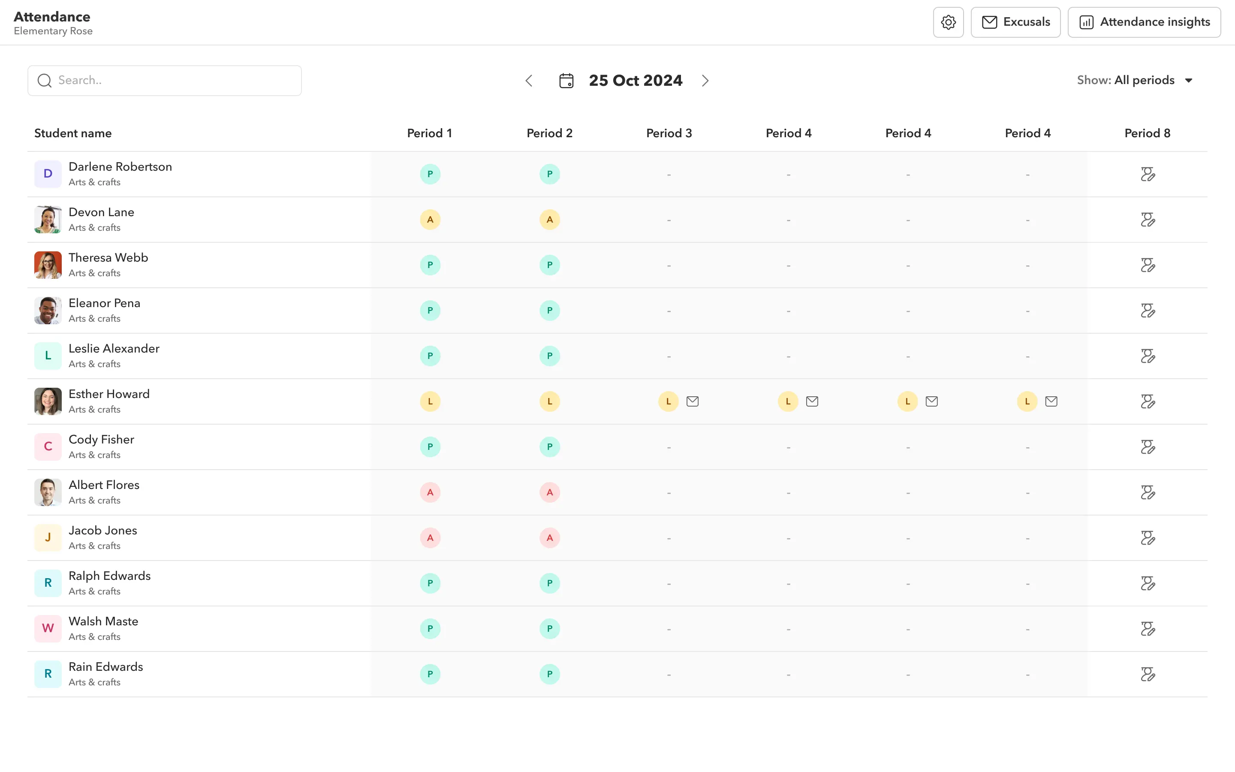This screenshot has width=1235, height=772.
Task: Click the Excusals button in toolbar
Action: [x=1015, y=22]
